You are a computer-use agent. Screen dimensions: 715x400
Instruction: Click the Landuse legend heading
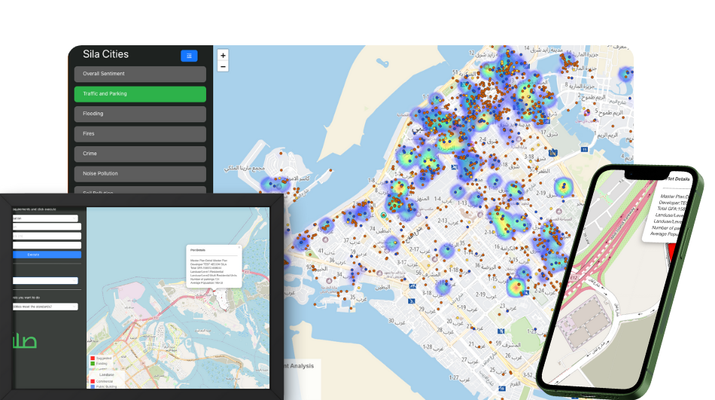[x=107, y=374]
